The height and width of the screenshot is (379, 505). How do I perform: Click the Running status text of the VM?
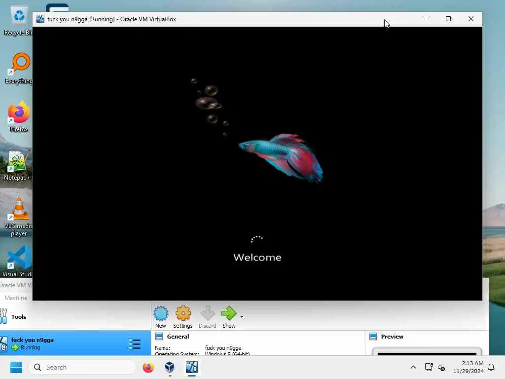30,347
